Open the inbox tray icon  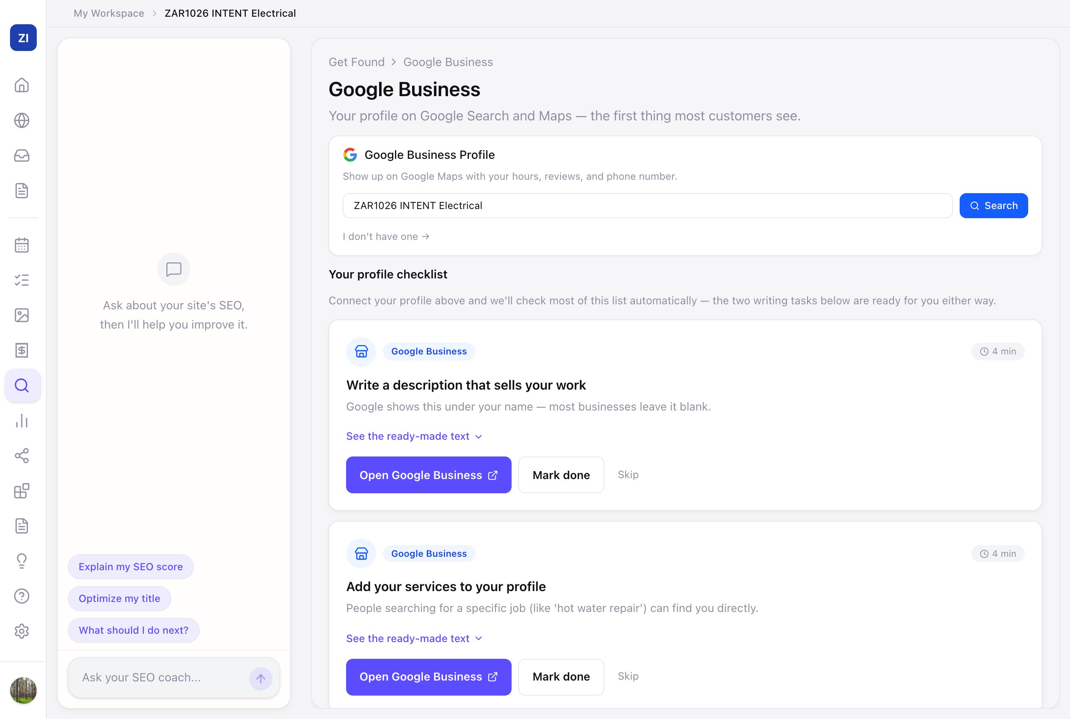pyautogui.click(x=22, y=156)
